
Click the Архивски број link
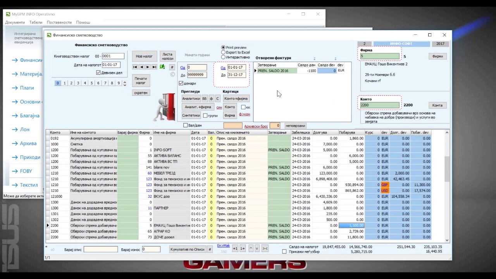pyautogui.click(x=256, y=126)
